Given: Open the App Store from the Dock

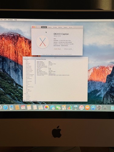Looking at the screenshot, I should click(93, 108).
